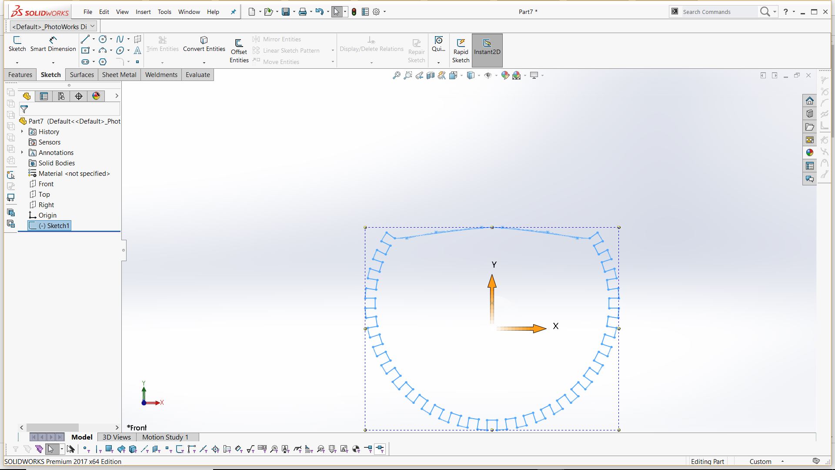Select the Front plane in tree
Image resolution: width=835 pixels, height=470 pixels.
coord(46,184)
